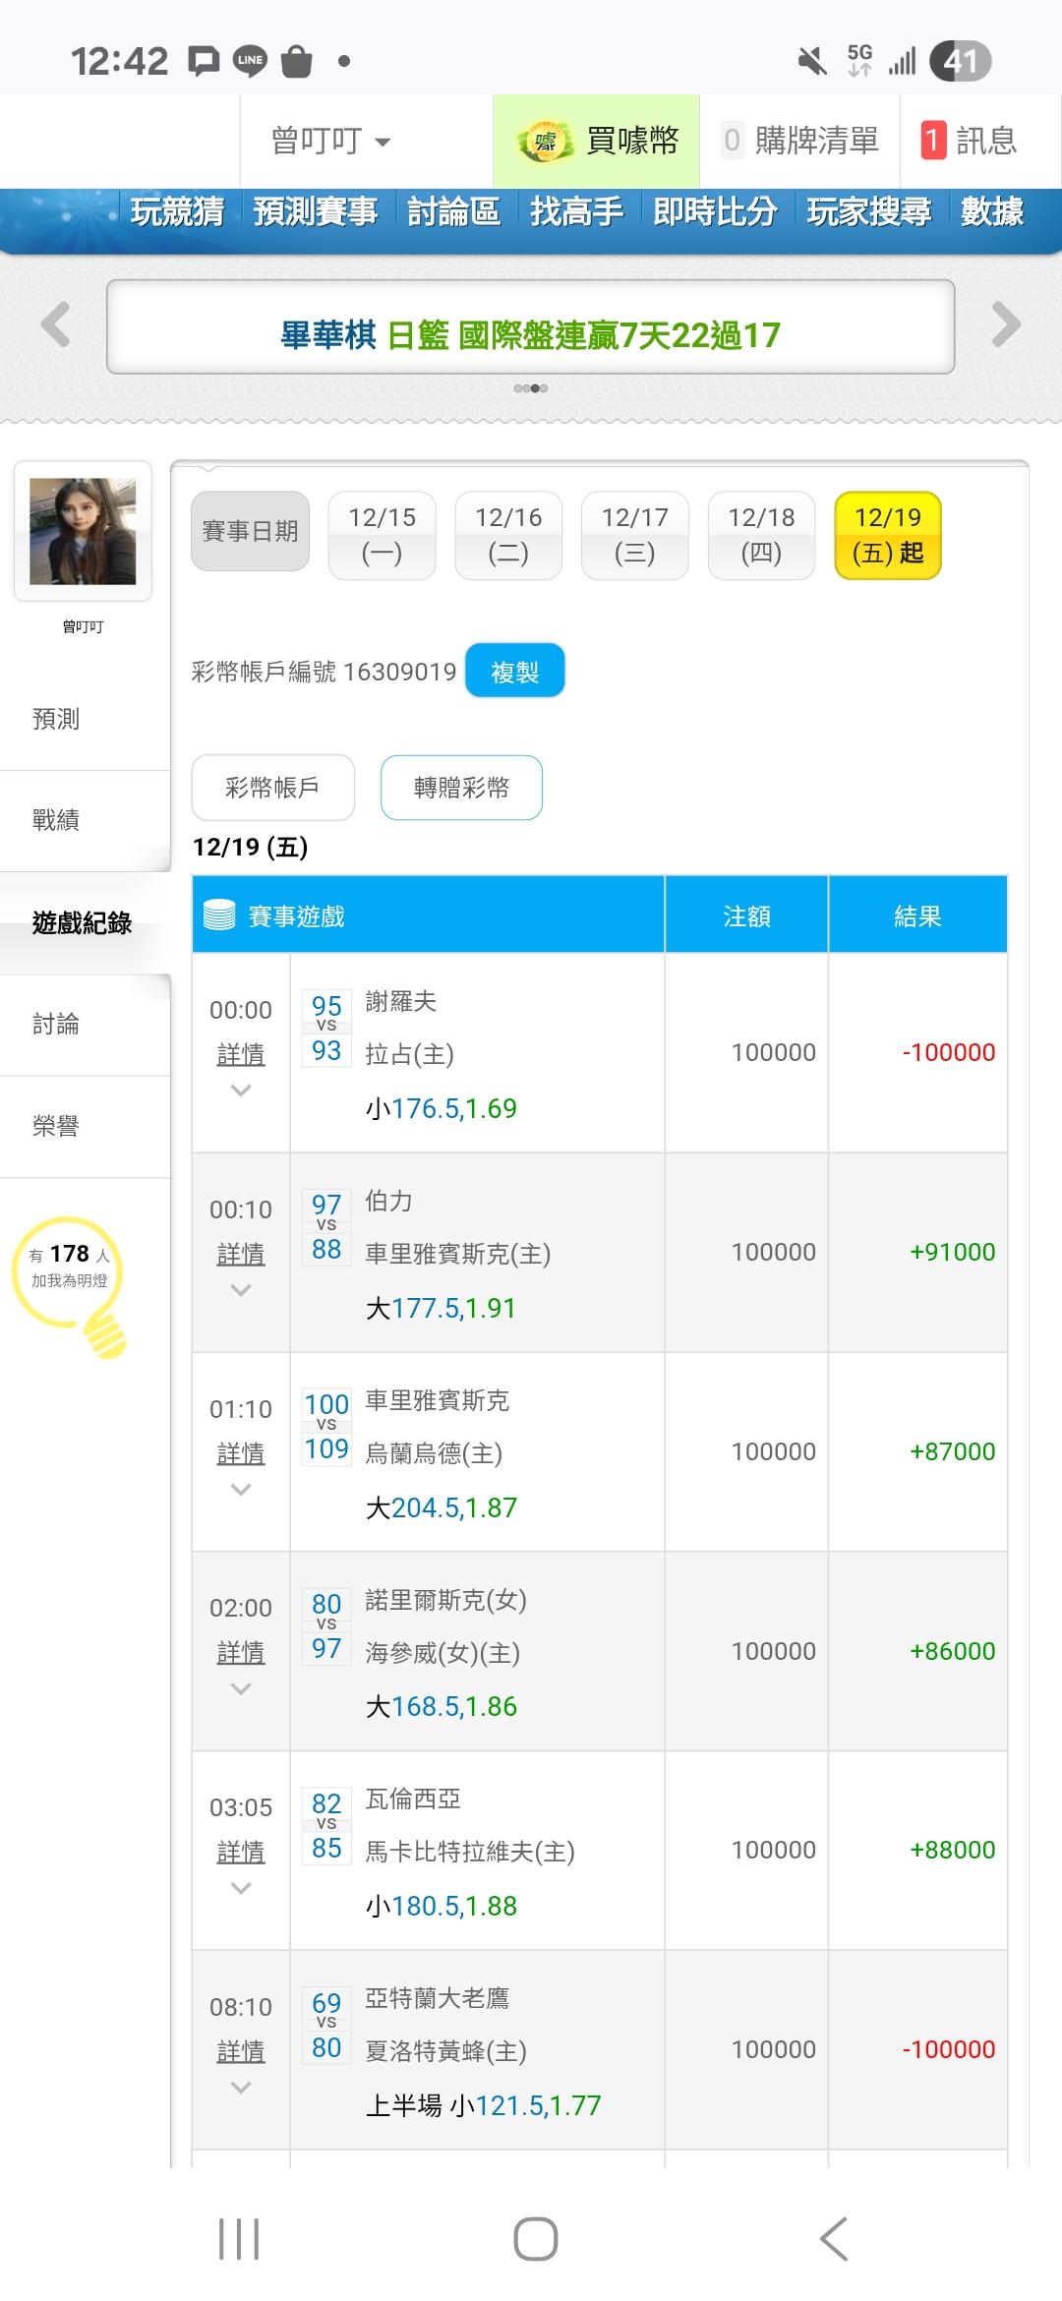Viewport: 1062px width, 2301px height.
Task: Tap the banner carousel pagination dots
Action: pos(531,388)
